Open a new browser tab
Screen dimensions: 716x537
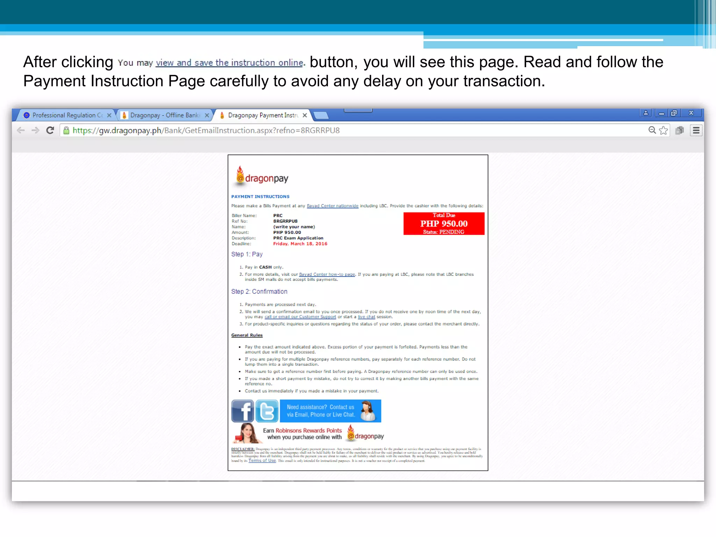coord(321,115)
